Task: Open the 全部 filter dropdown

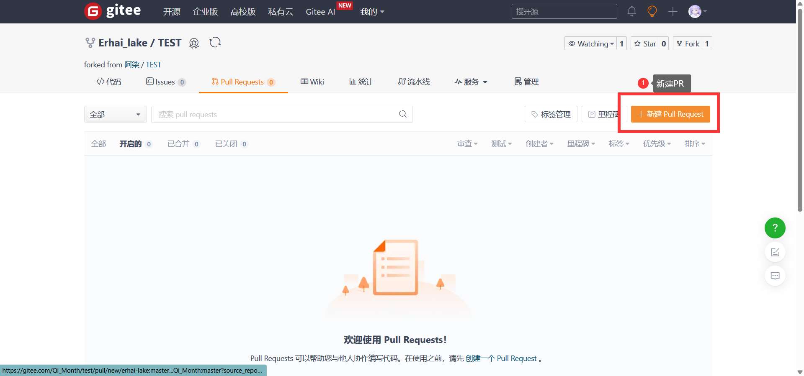Action: (x=115, y=114)
